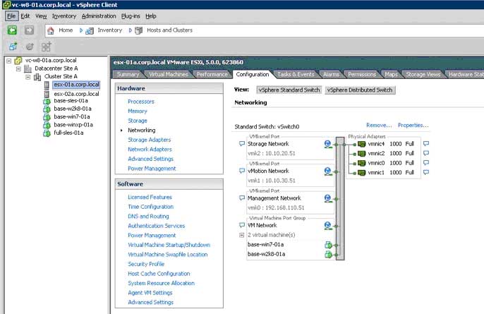Click the Inventory icon in breadcrumb
The image size is (484, 314).
click(x=90, y=30)
